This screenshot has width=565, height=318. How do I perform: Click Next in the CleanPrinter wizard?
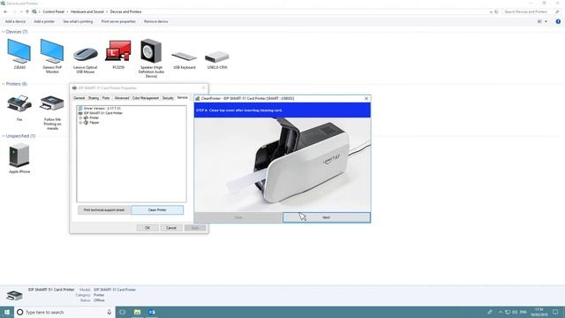pos(327,217)
